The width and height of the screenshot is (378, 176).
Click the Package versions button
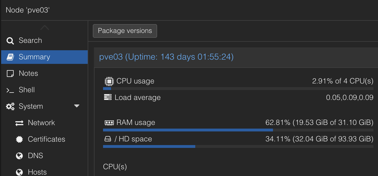click(x=125, y=31)
